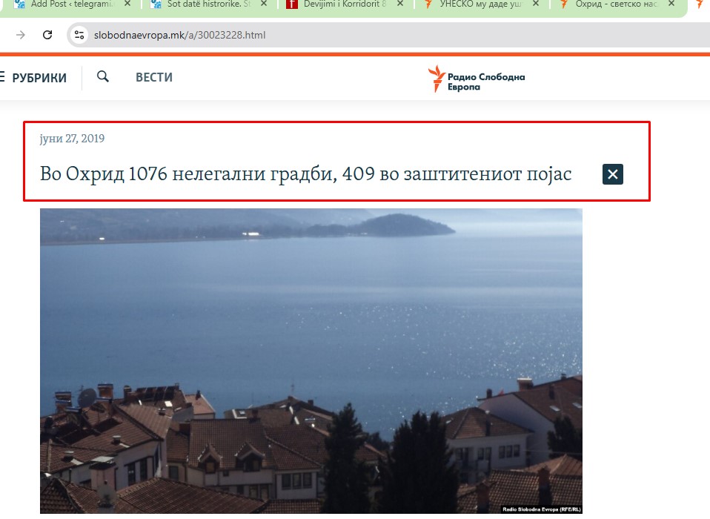Close the 'УНЕСКО му даде' tab
710x519 pixels.
(x=536, y=4)
